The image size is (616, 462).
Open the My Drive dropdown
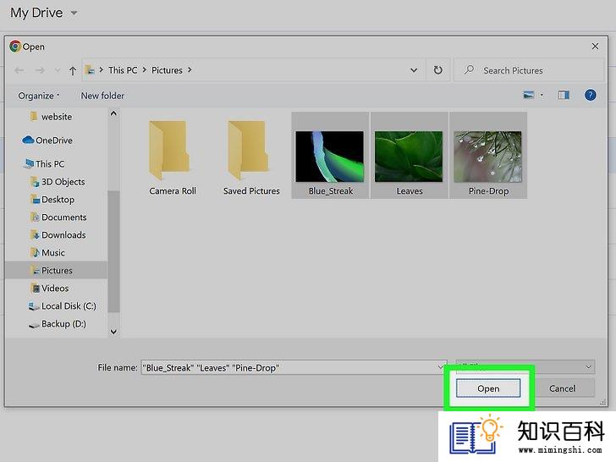point(74,13)
